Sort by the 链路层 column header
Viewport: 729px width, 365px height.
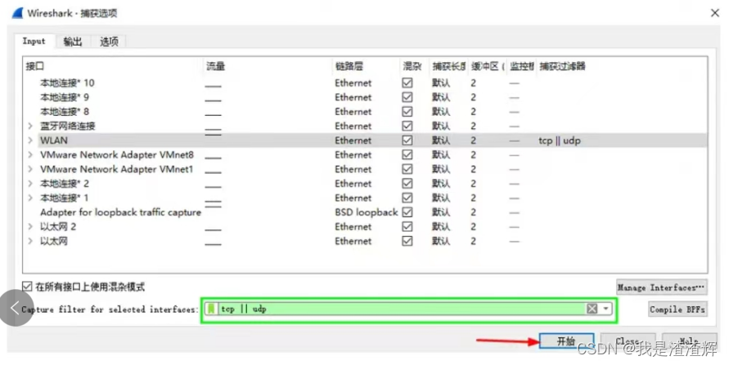pos(349,66)
